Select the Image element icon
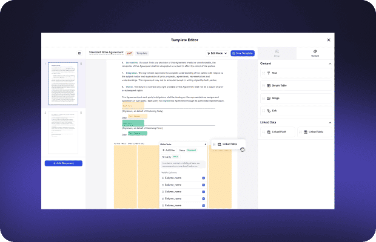Image resolution: width=376 pixels, height=242 pixels. 269,98
